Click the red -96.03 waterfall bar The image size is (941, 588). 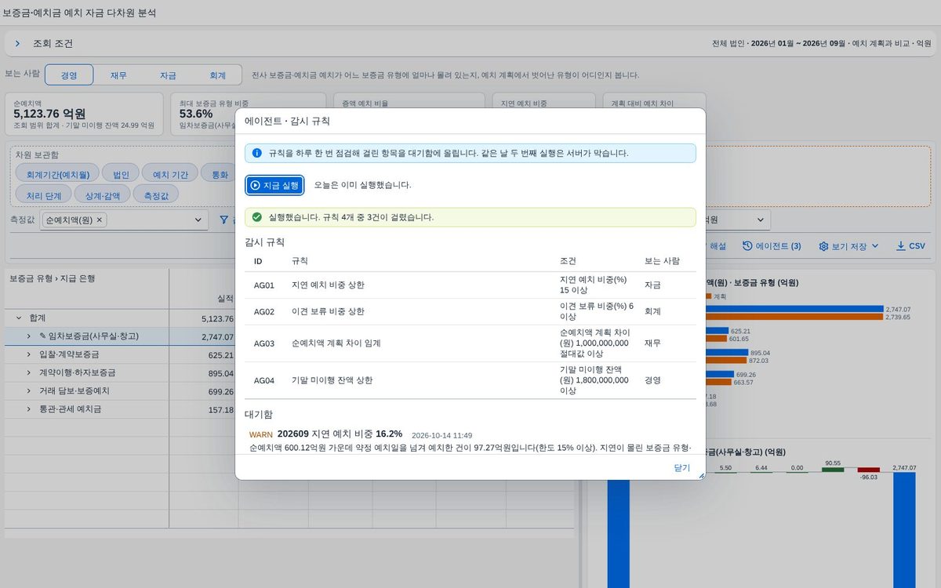[x=869, y=470]
